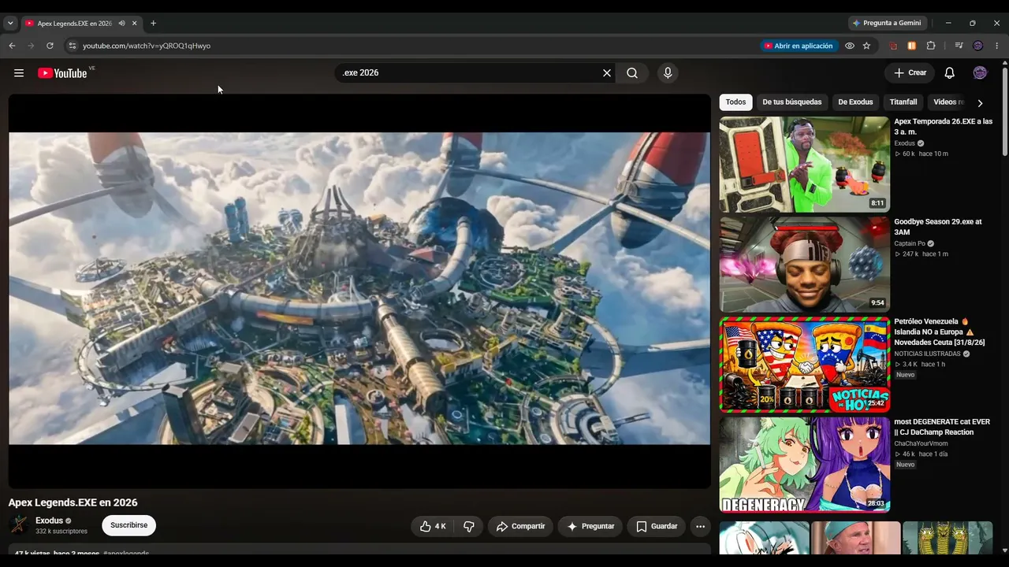The width and height of the screenshot is (1009, 567).
Task: Click Pregunta a Gemini button
Action: pyautogui.click(x=887, y=24)
